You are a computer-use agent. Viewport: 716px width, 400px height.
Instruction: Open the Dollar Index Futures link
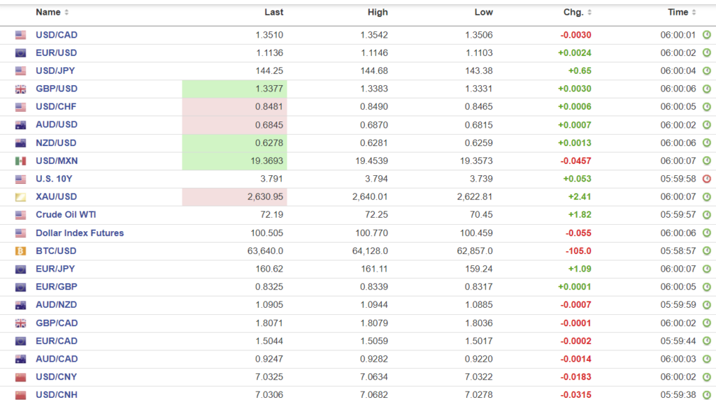click(x=79, y=233)
